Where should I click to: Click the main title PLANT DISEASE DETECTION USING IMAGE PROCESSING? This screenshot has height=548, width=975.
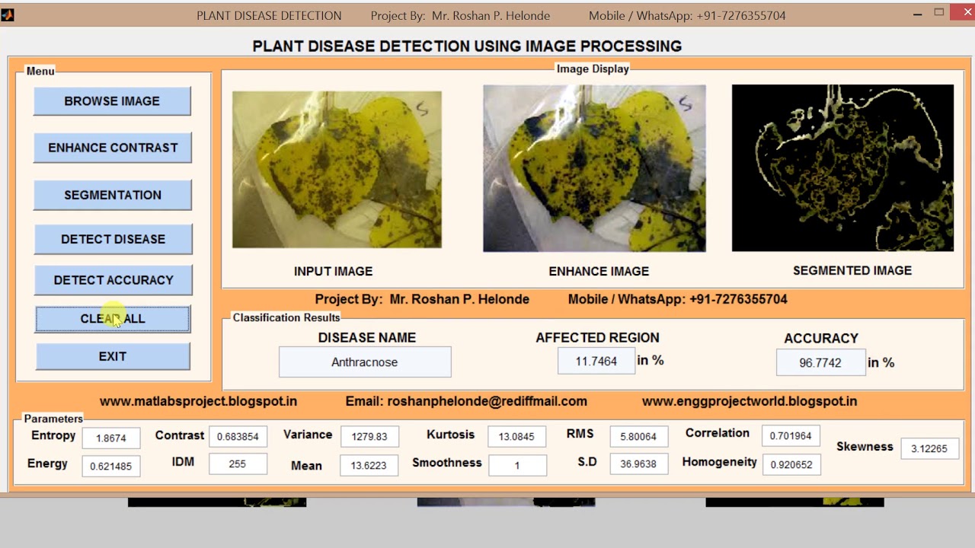pos(467,46)
